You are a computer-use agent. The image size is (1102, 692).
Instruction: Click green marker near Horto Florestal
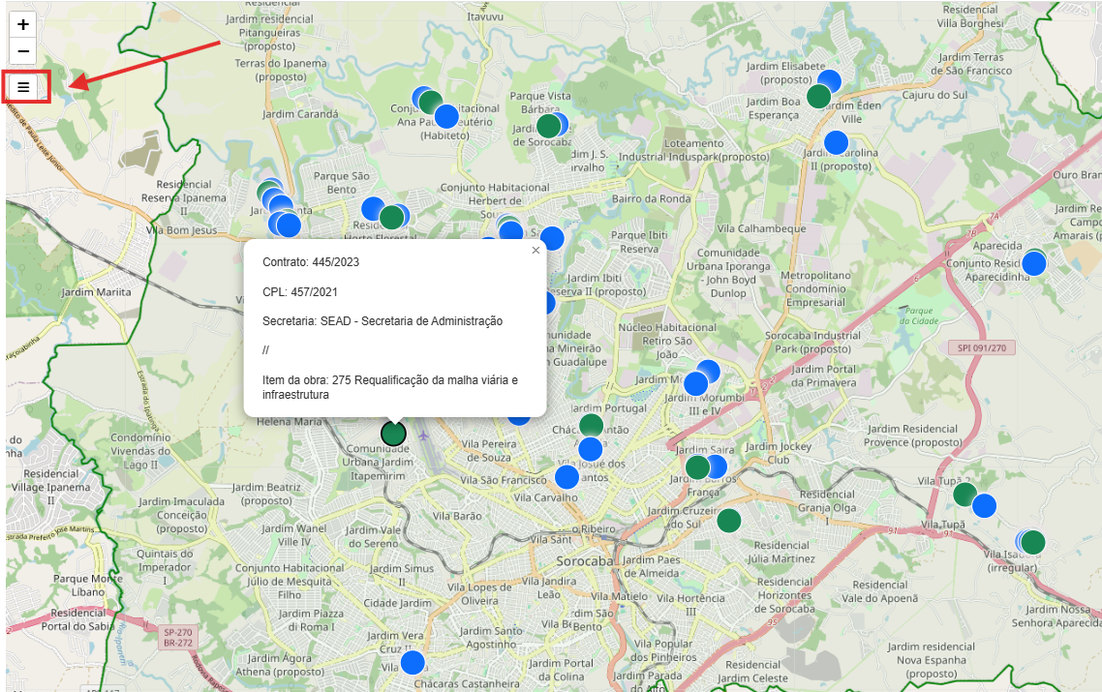tap(391, 217)
